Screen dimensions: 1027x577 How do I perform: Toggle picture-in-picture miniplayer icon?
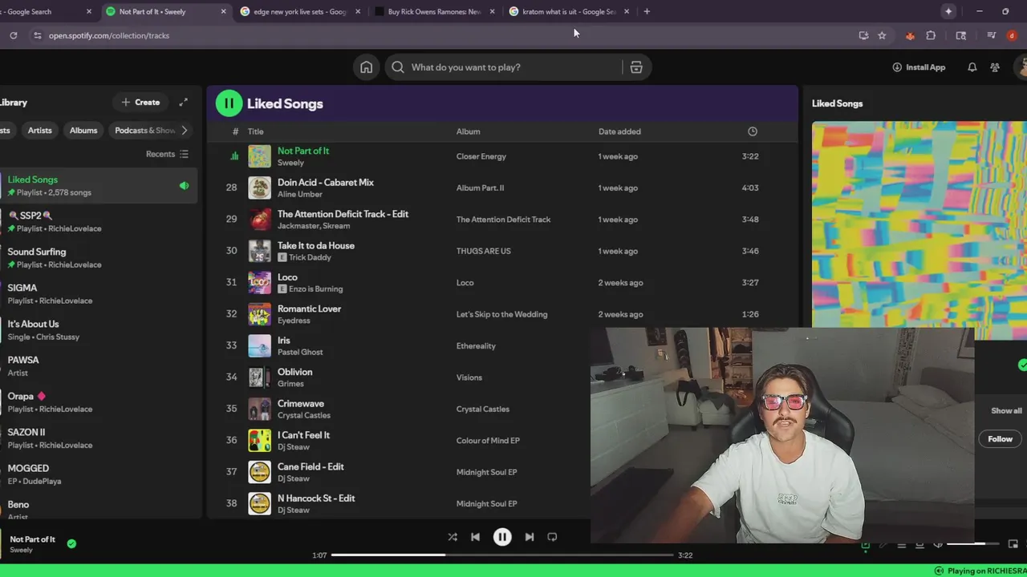pos(1013,545)
